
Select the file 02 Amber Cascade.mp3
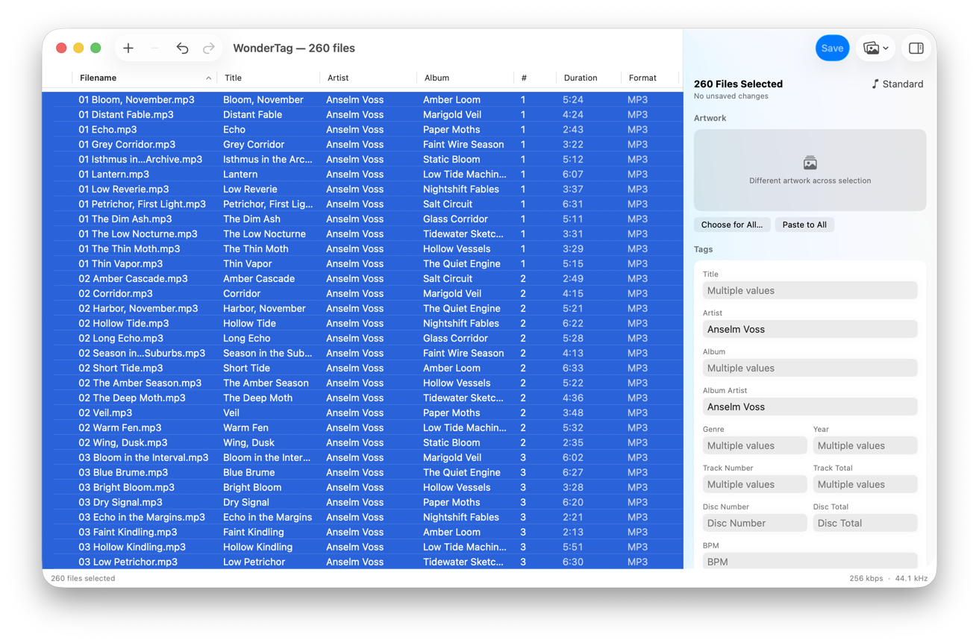pos(133,279)
